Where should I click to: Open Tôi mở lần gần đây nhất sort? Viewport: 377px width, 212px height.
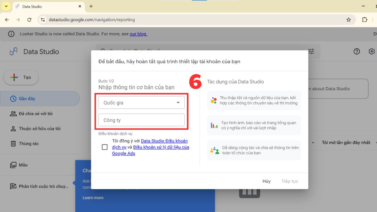[x=346, y=143]
